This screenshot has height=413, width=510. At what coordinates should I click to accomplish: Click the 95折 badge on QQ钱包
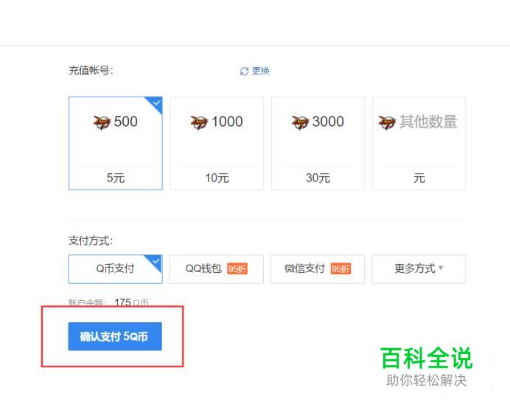[x=237, y=269]
